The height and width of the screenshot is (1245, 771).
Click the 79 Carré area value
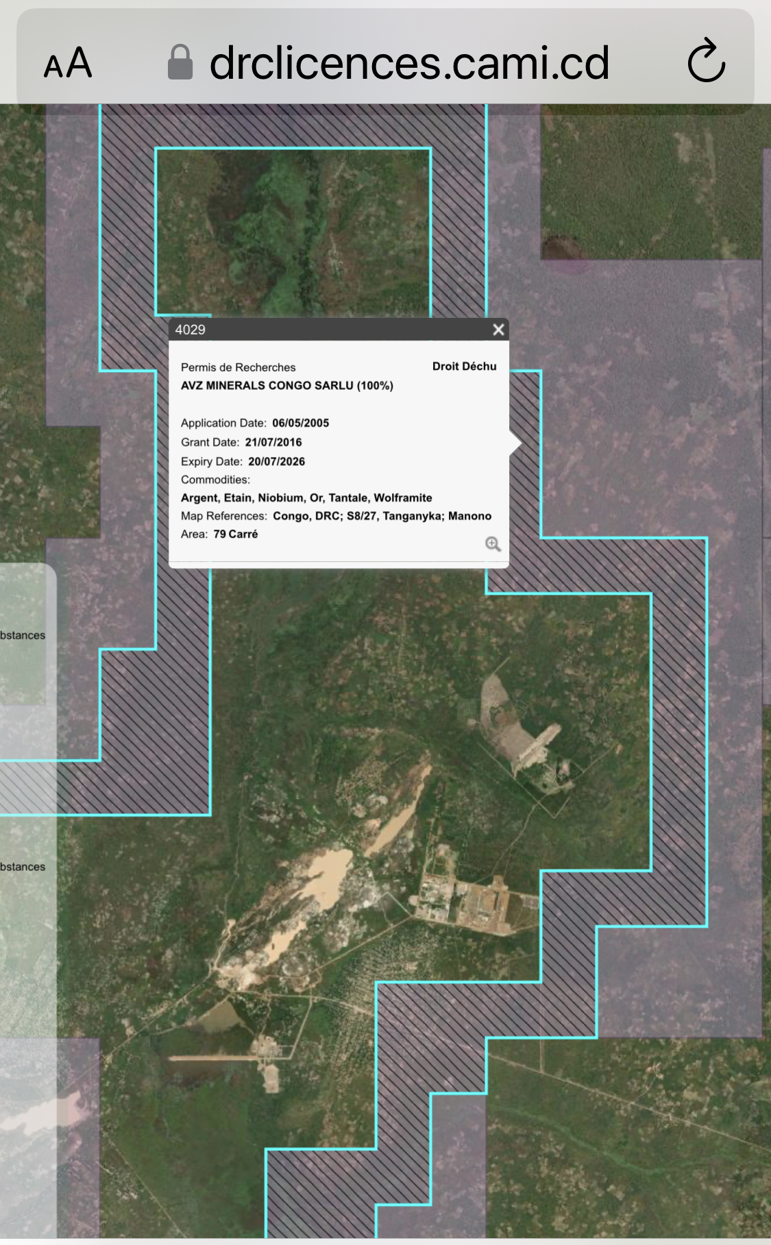(236, 534)
